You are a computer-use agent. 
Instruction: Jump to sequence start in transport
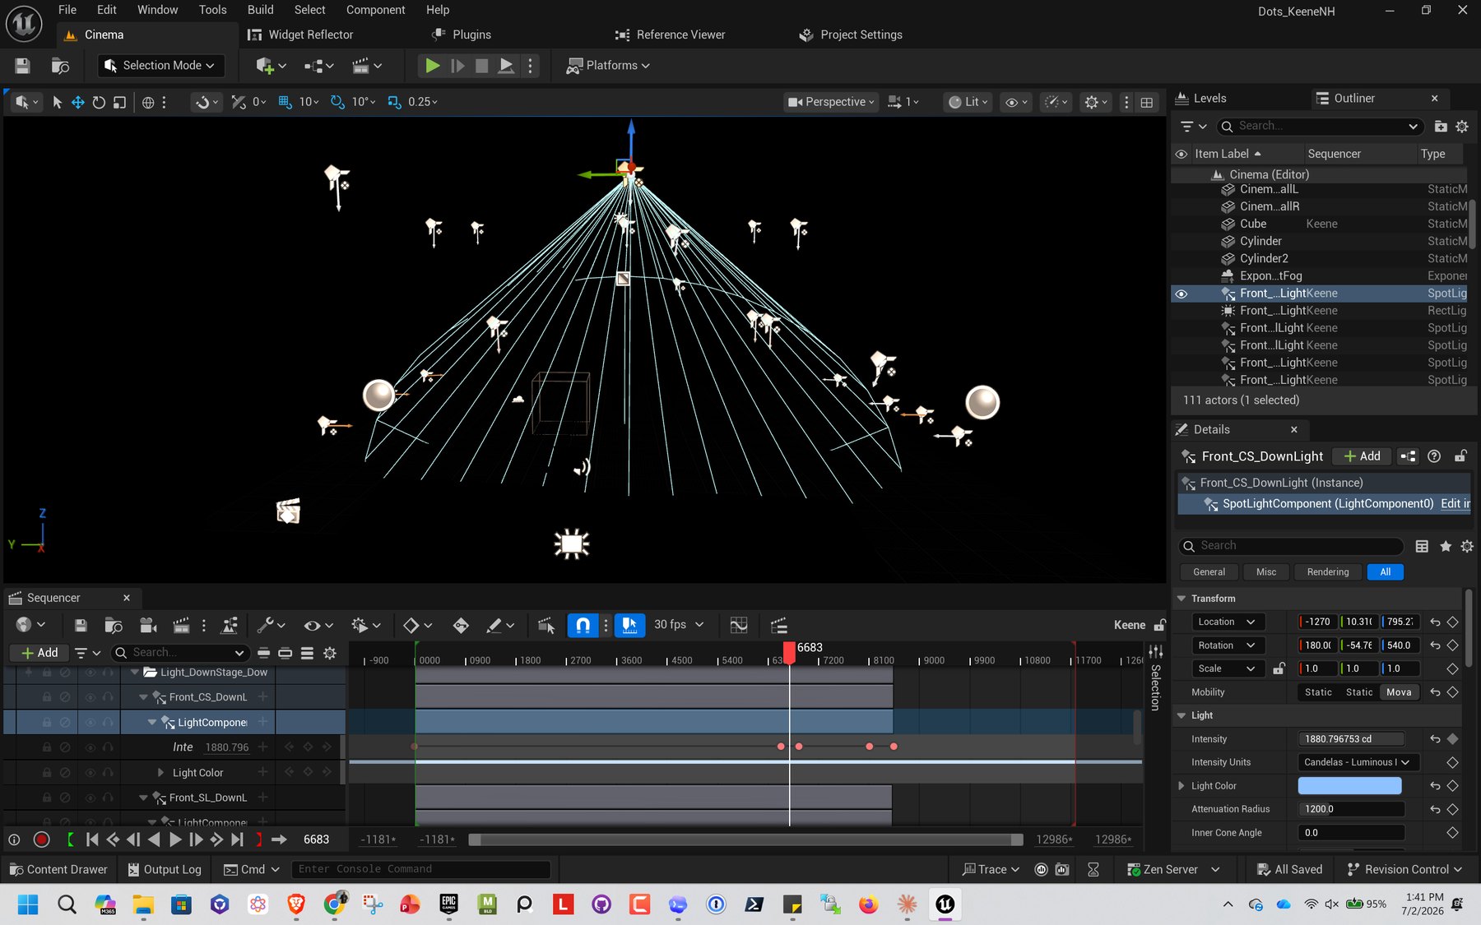(92, 839)
